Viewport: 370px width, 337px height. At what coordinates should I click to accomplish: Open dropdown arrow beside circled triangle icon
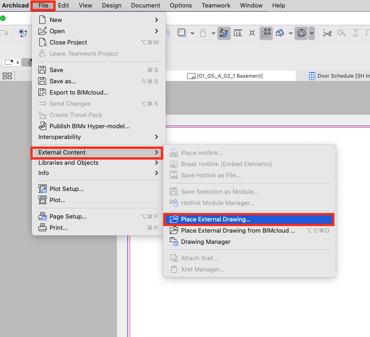click(312, 33)
